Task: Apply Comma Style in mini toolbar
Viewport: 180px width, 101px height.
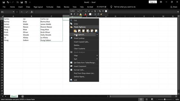Action: point(103,11)
